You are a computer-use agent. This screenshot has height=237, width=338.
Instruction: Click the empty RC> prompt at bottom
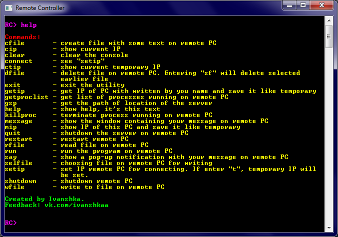(10, 223)
